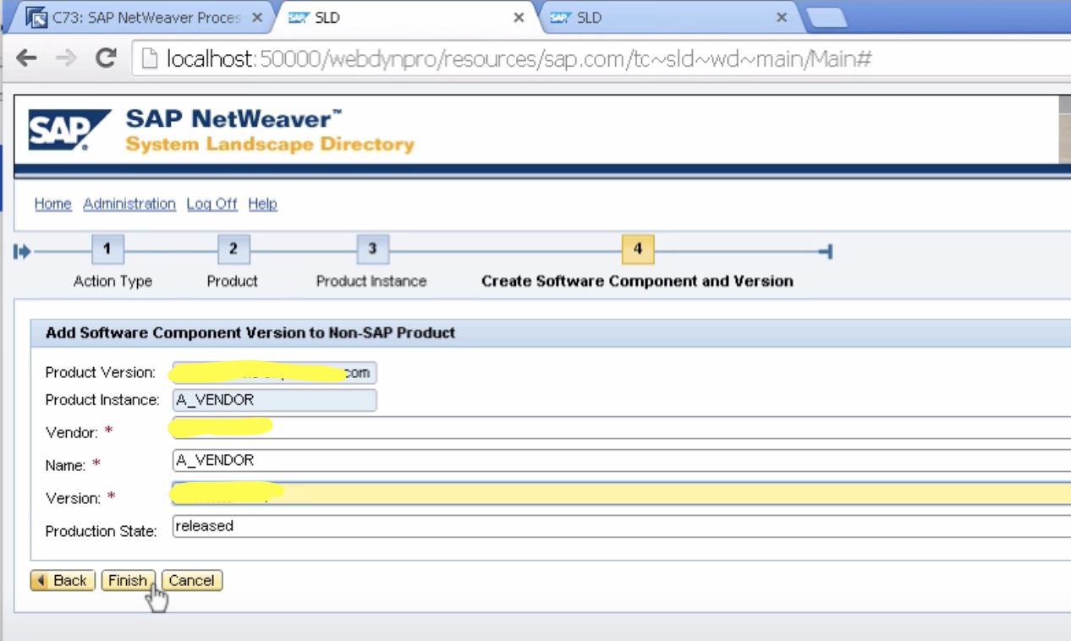This screenshot has height=641, width=1071.
Task: Focus the browser address bar
Action: (x=601, y=58)
